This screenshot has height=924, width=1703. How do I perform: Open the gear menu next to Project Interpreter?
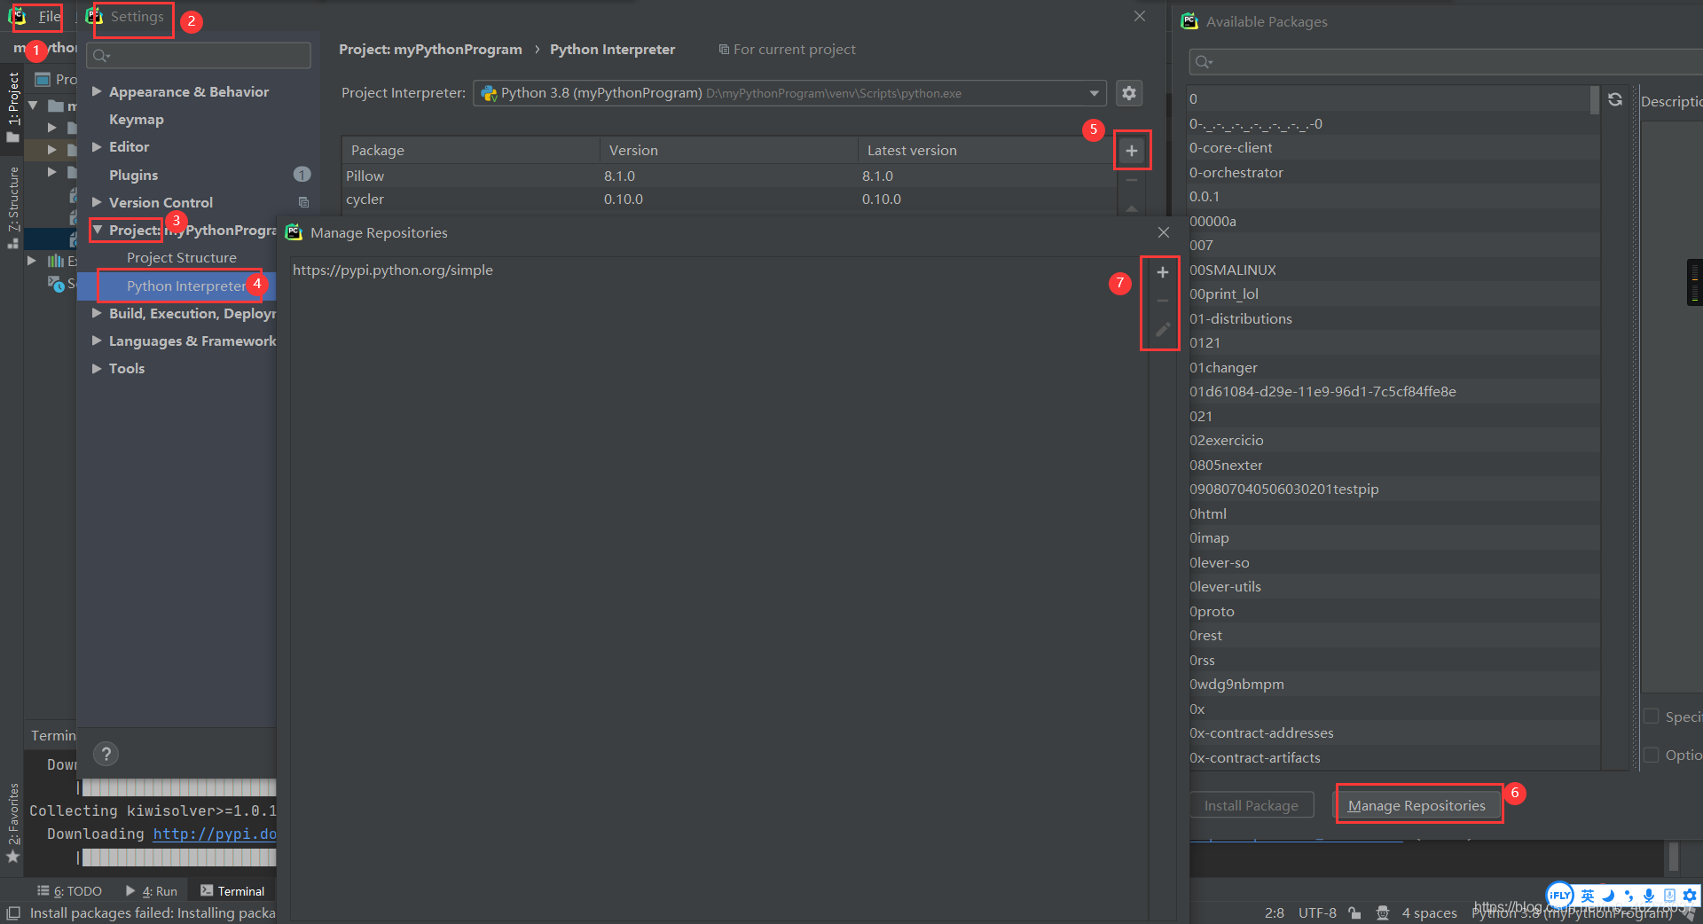point(1128,93)
